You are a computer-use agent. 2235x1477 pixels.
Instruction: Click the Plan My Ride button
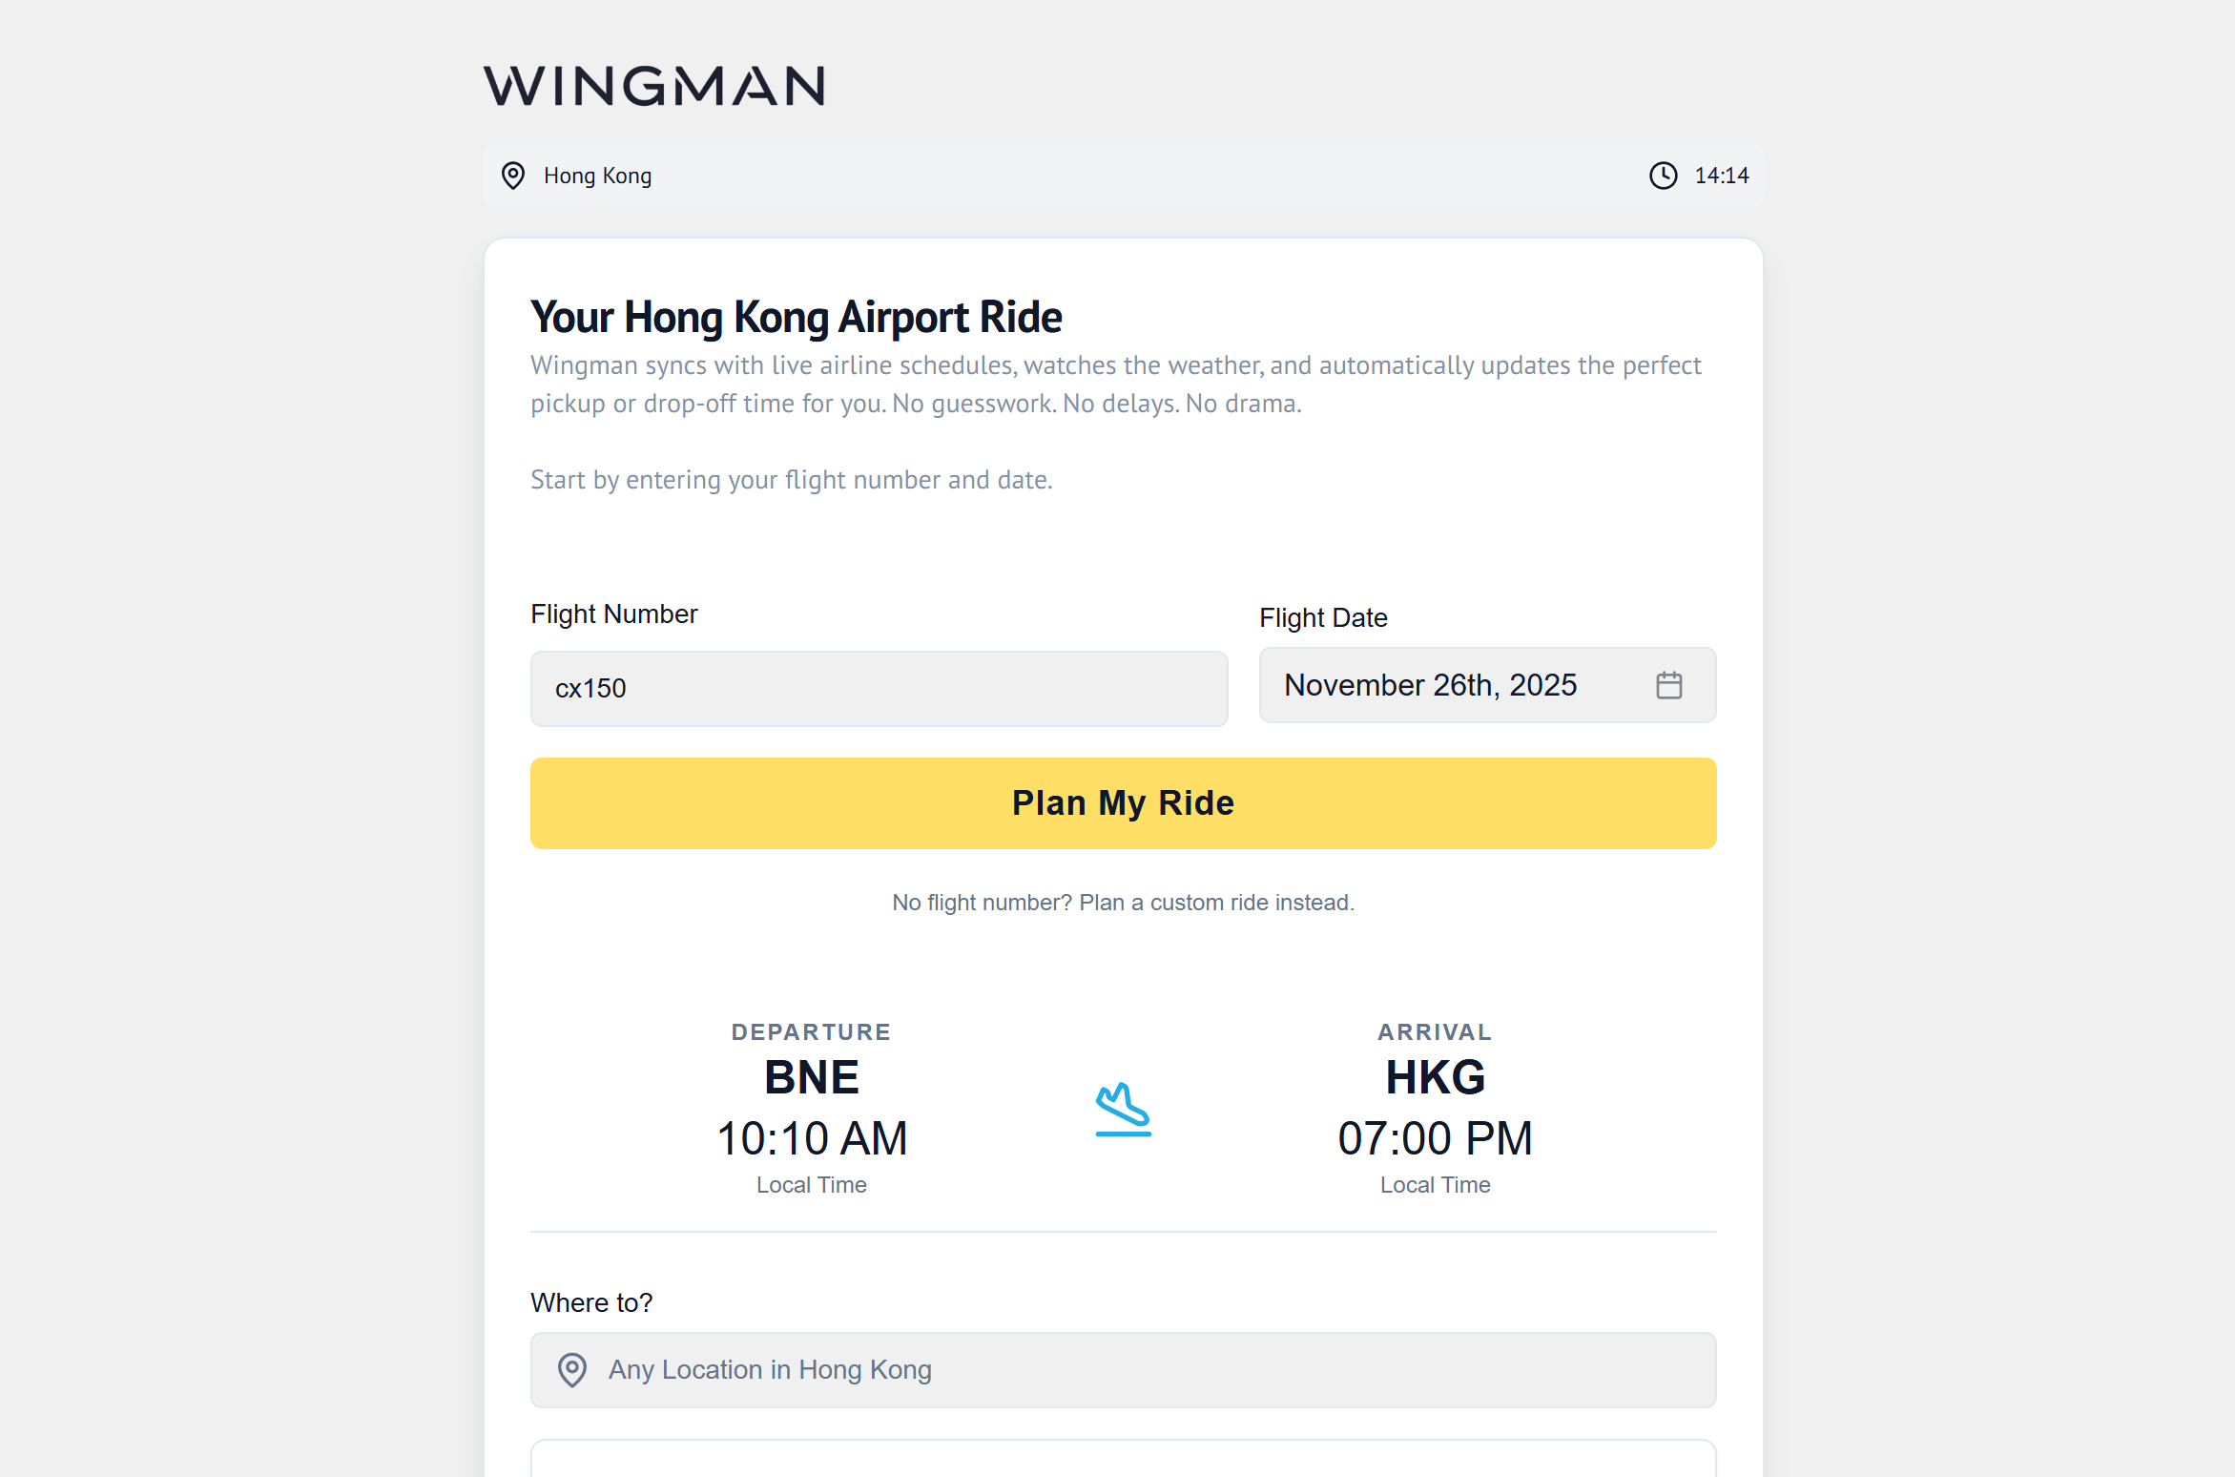click(1123, 802)
